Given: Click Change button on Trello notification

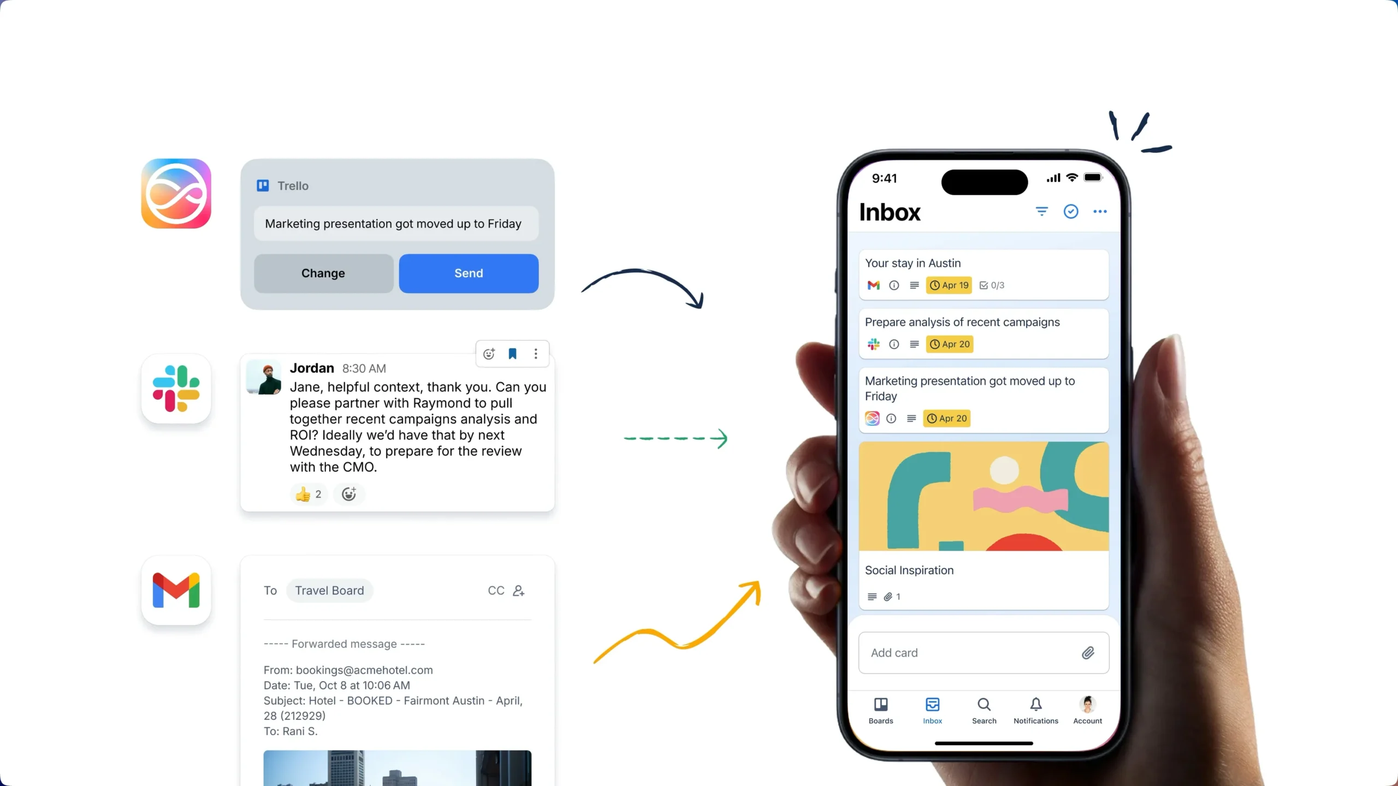Looking at the screenshot, I should [324, 272].
